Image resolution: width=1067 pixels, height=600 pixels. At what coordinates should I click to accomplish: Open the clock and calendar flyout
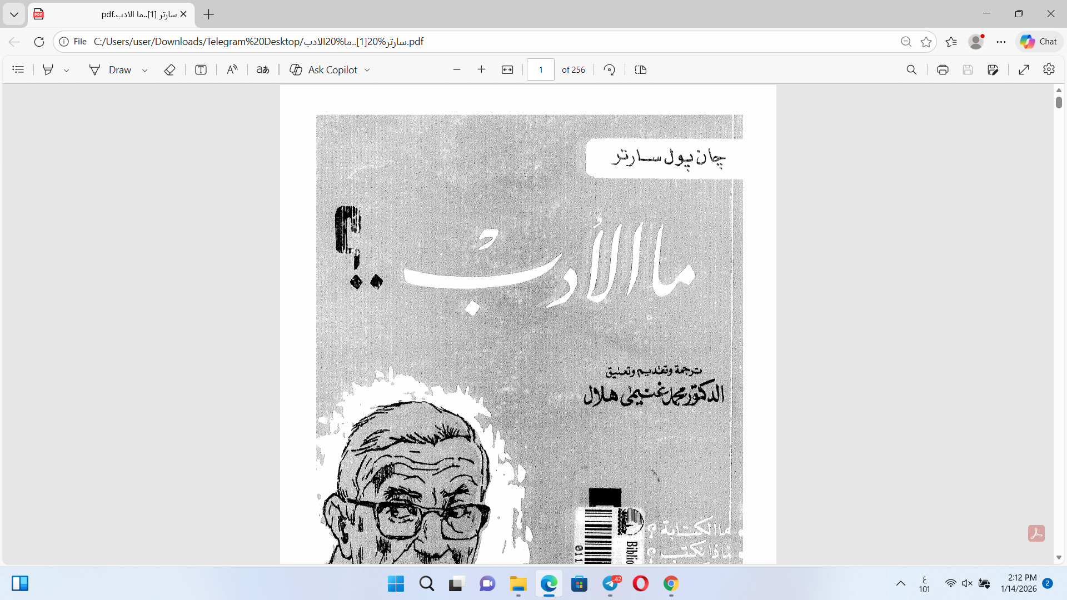pos(1019,583)
